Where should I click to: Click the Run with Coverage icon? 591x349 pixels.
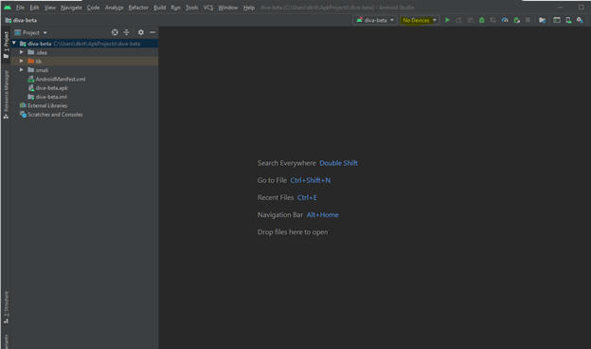(x=493, y=20)
